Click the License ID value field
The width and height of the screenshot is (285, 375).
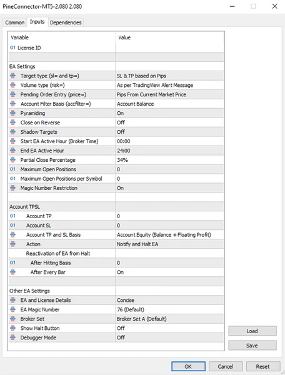(x=170, y=47)
